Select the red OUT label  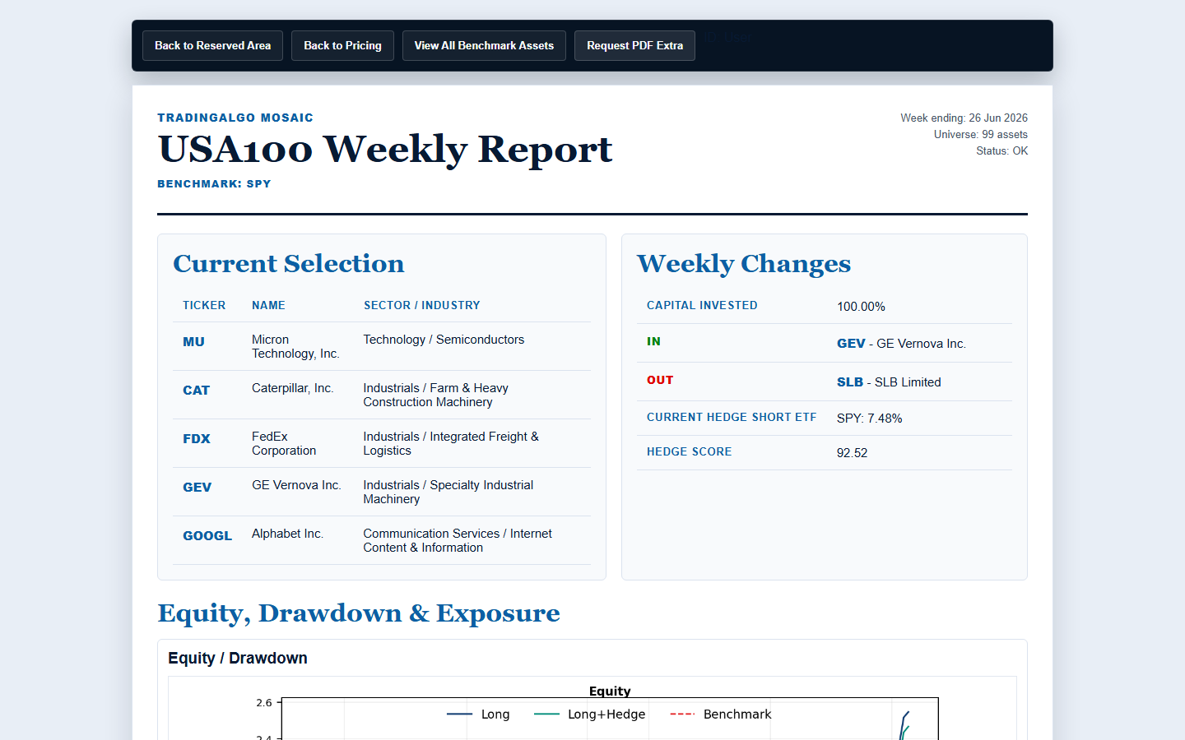point(660,380)
